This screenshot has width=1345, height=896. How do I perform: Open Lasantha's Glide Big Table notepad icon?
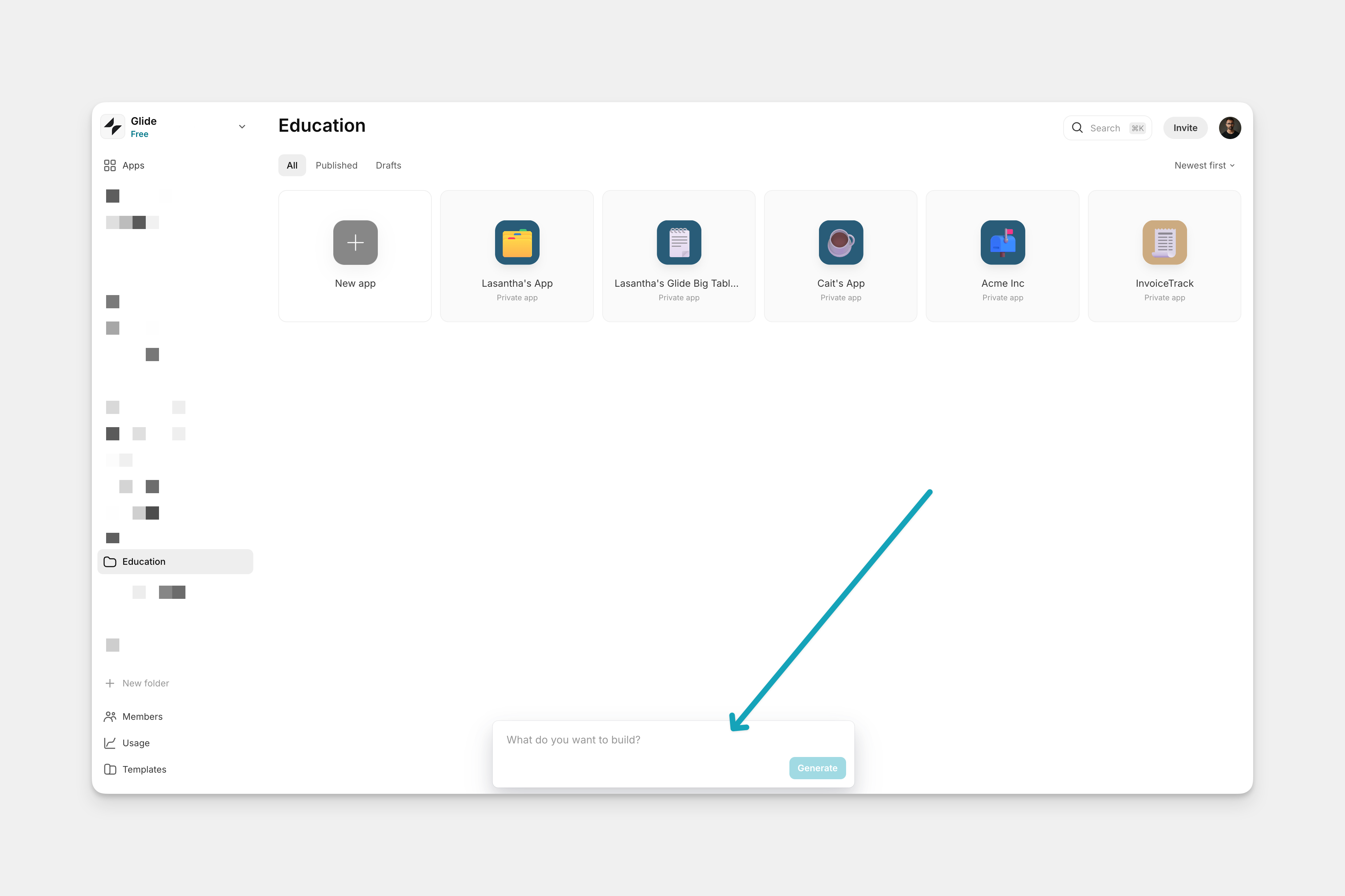(x=679, y=242)
